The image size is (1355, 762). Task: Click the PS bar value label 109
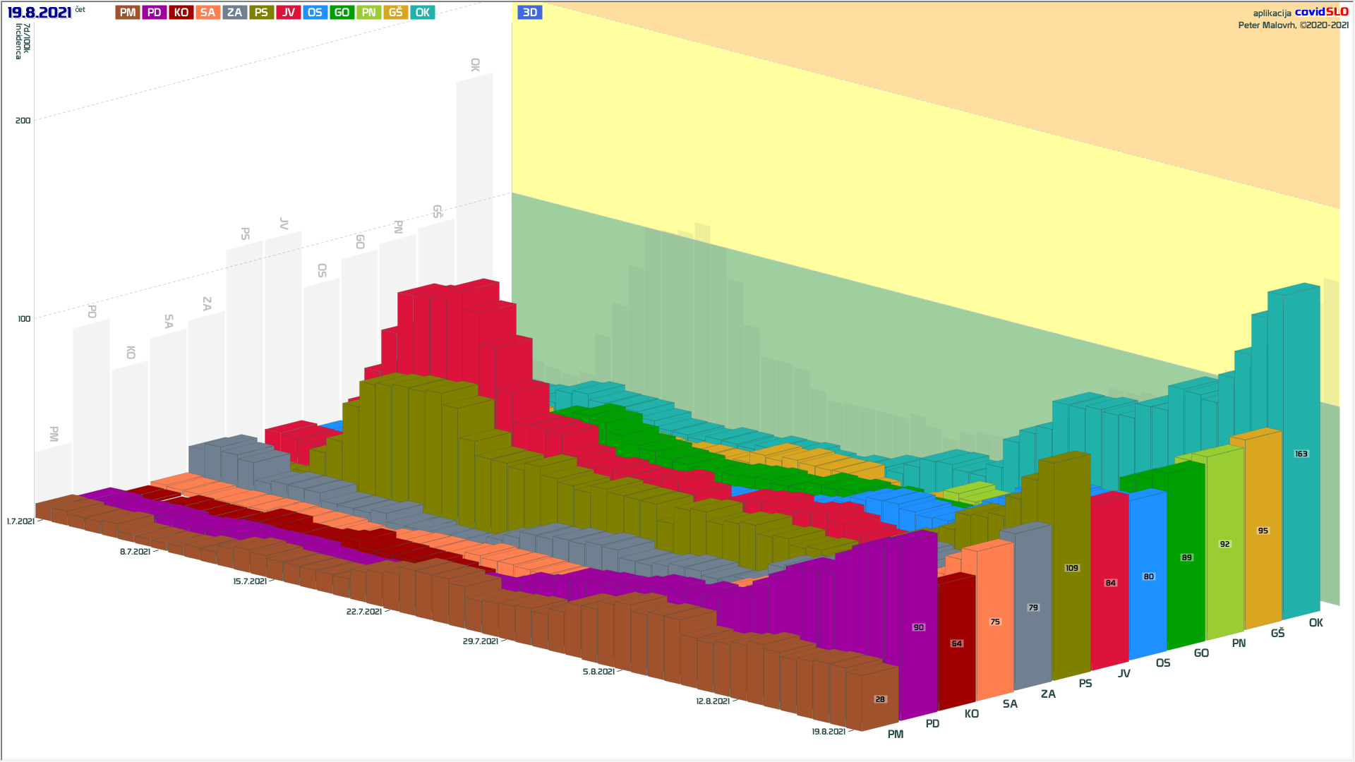pyautogui.click(x=1071, y=568)
